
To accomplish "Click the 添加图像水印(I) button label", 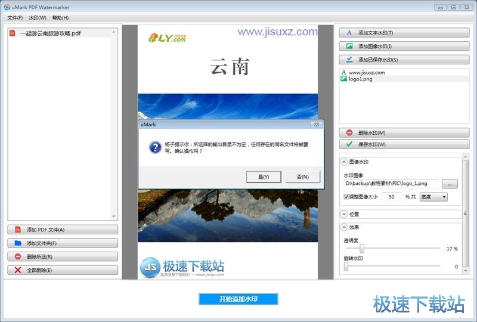I will [375, 47].
